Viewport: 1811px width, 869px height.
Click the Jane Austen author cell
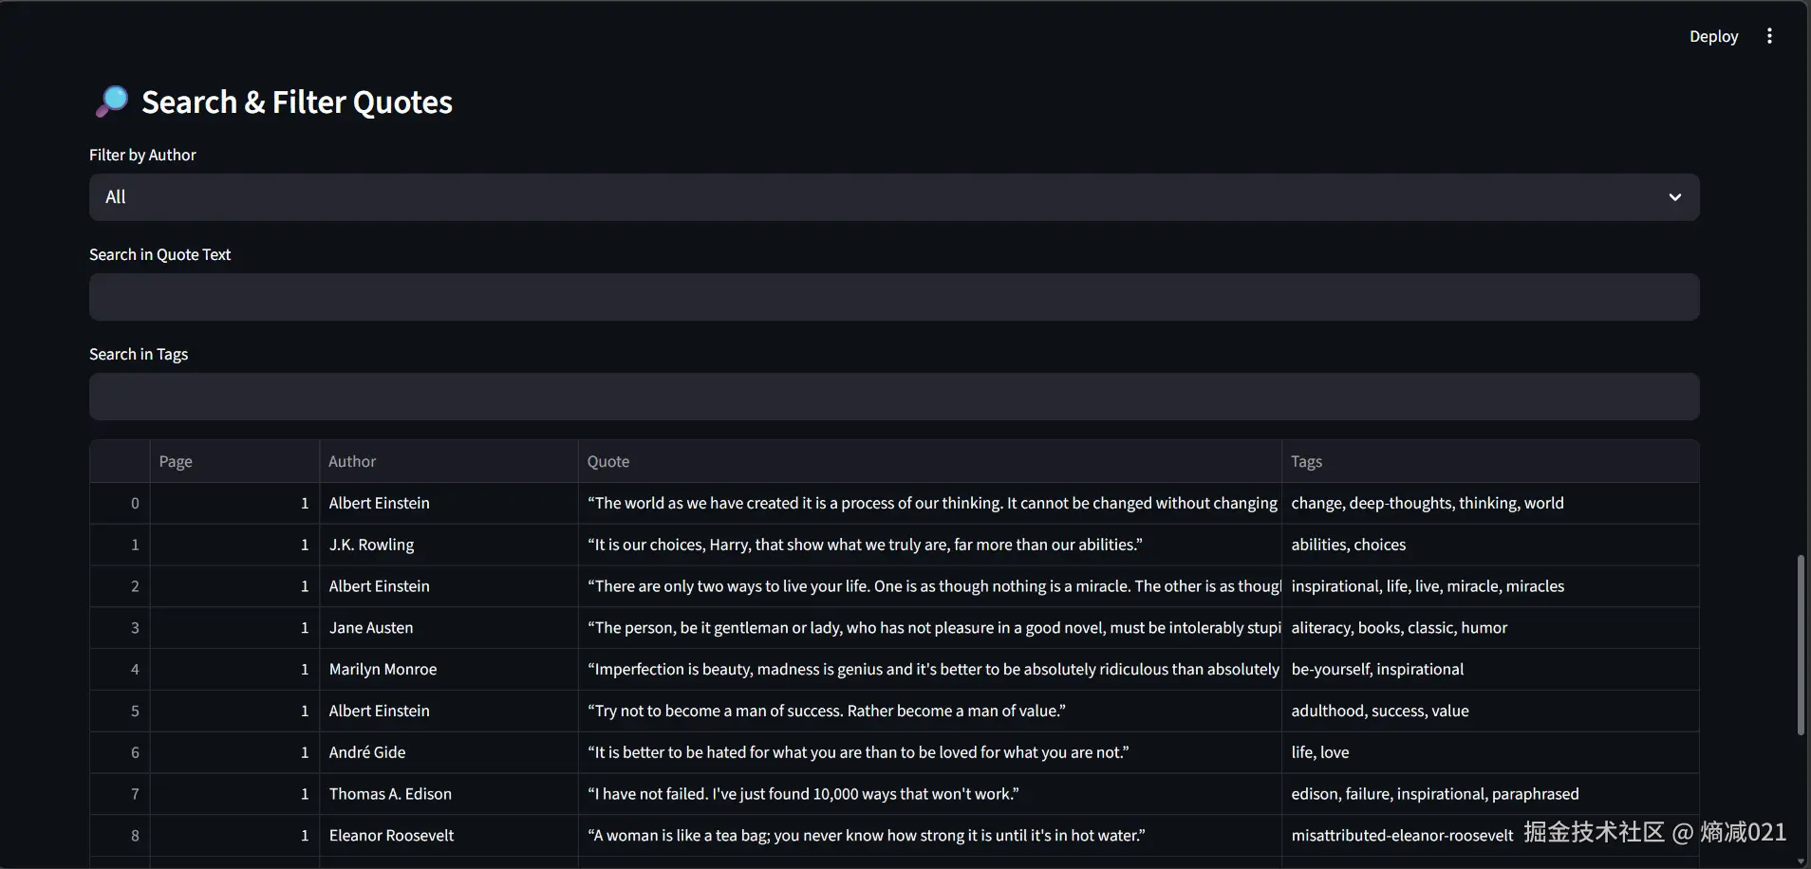(448, 628)
